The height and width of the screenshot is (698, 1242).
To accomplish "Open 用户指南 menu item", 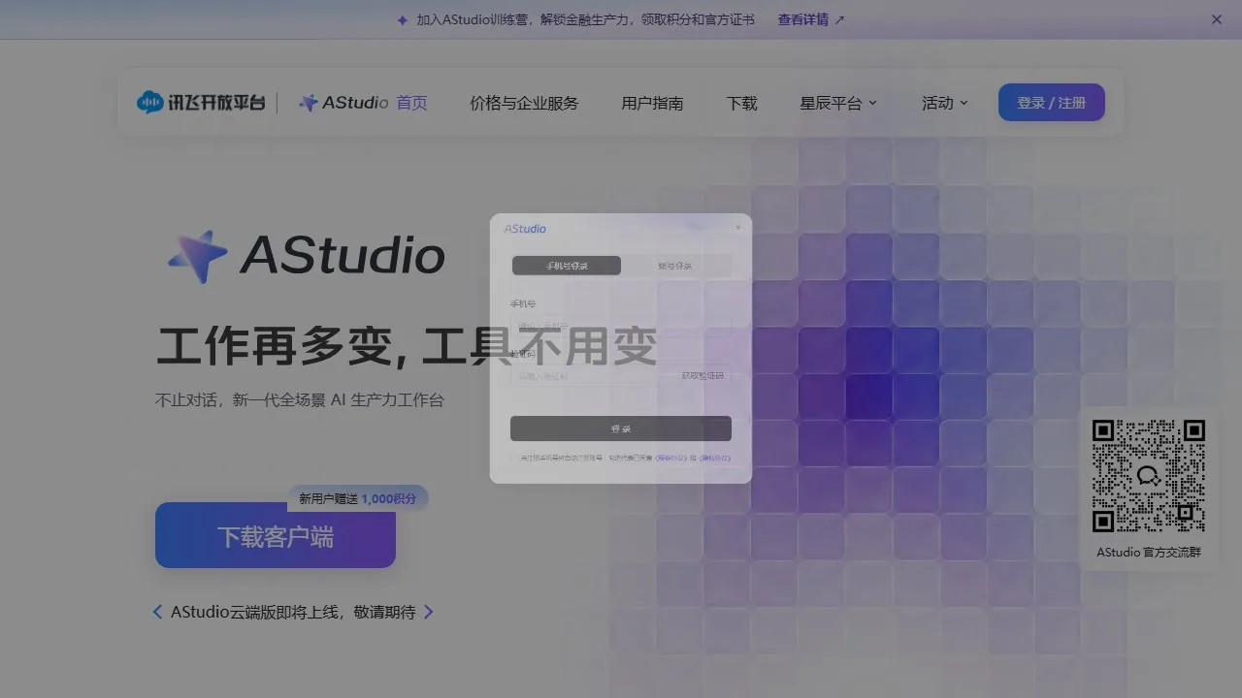I will 652,103.
